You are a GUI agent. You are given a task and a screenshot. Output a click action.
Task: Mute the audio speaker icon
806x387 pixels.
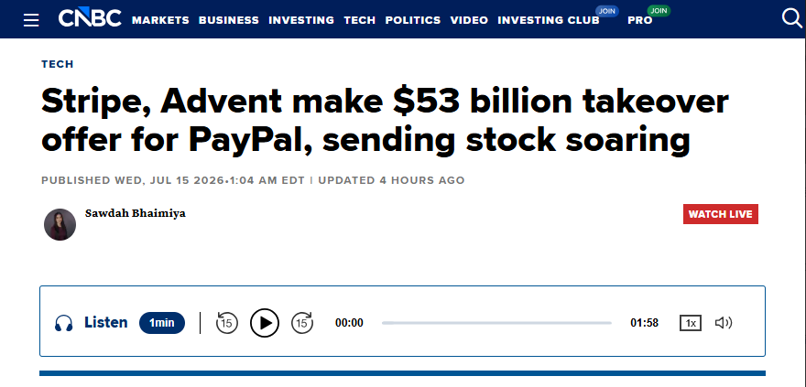[x=724, y=323]
